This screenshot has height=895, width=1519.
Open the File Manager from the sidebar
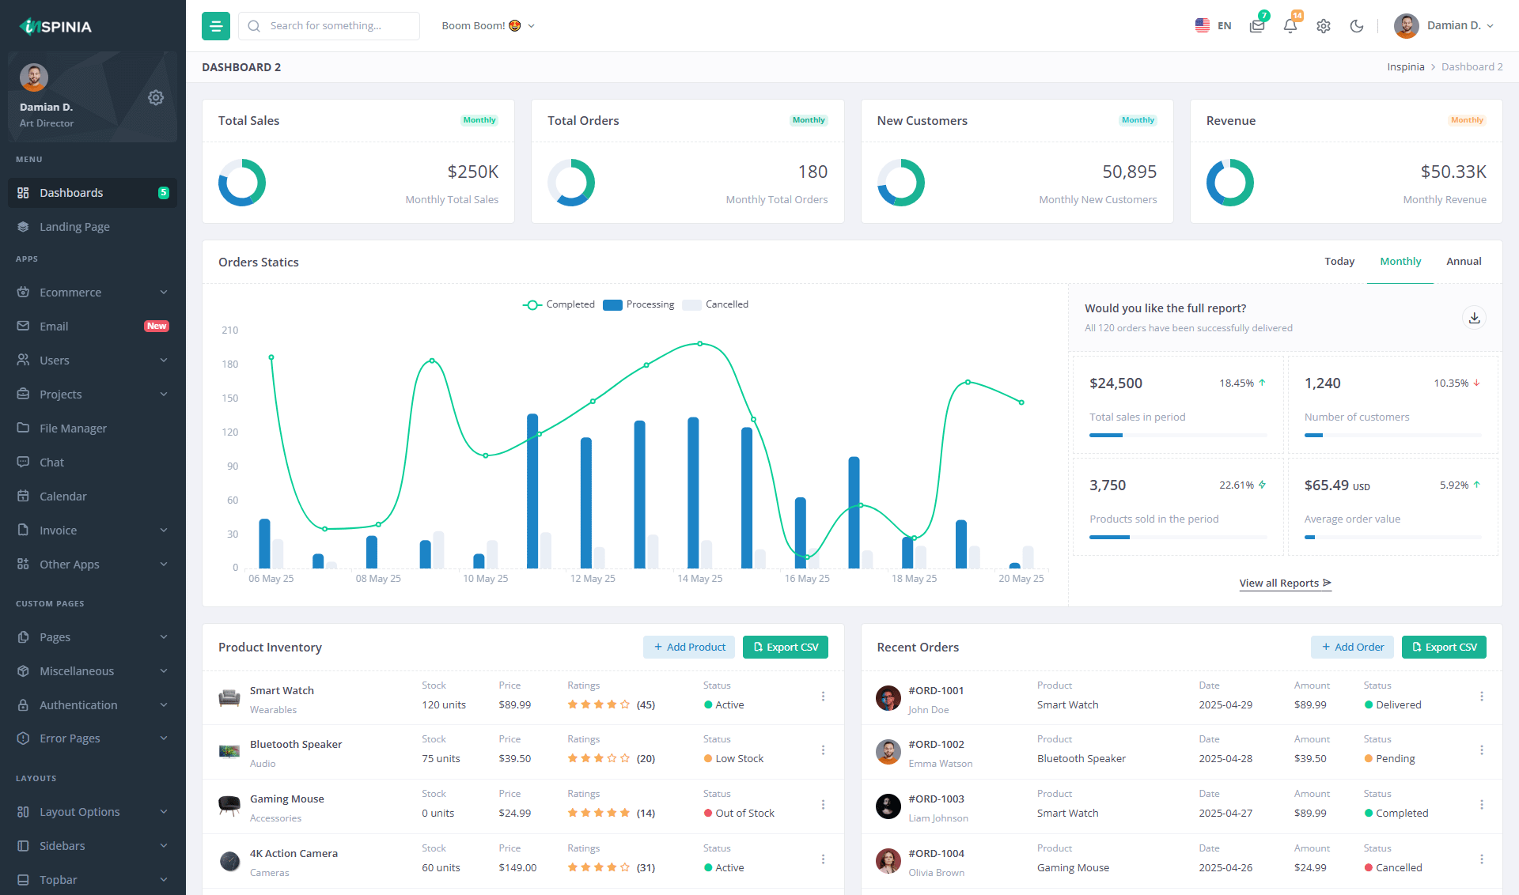pyautogui.click(x=72, y=428)
